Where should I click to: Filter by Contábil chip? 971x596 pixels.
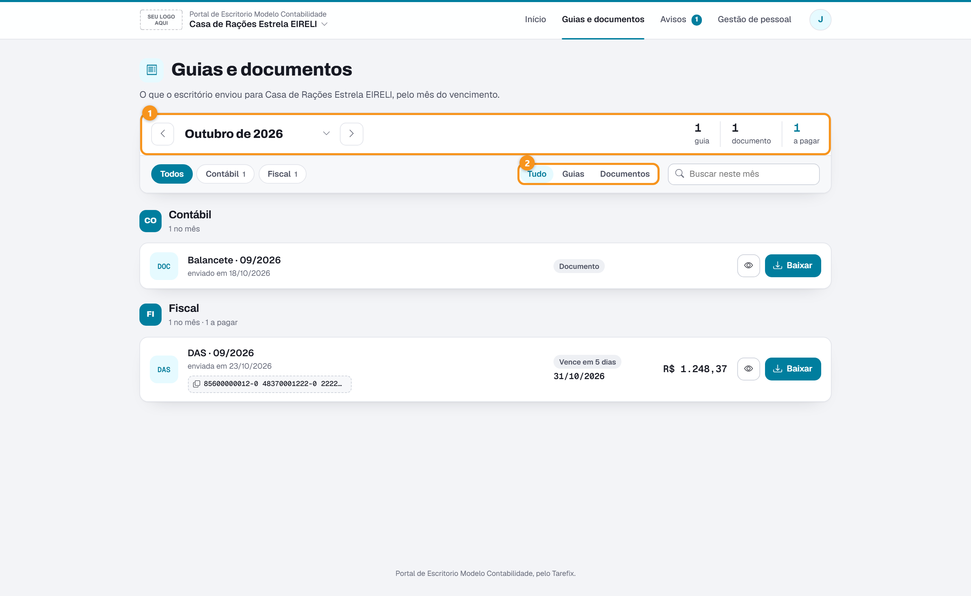coord(225,174)
